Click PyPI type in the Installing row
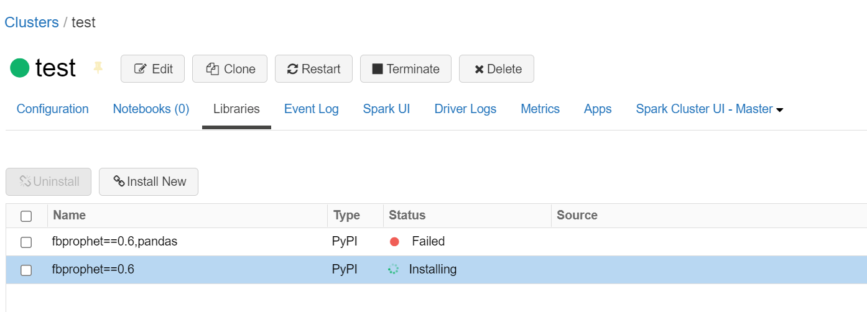The height and width of the screenshot is (312, 867). [x=344, y=269]
